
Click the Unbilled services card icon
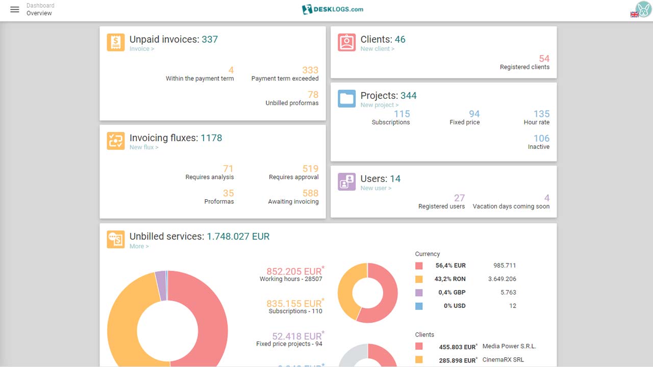click(x=116, y=239)
